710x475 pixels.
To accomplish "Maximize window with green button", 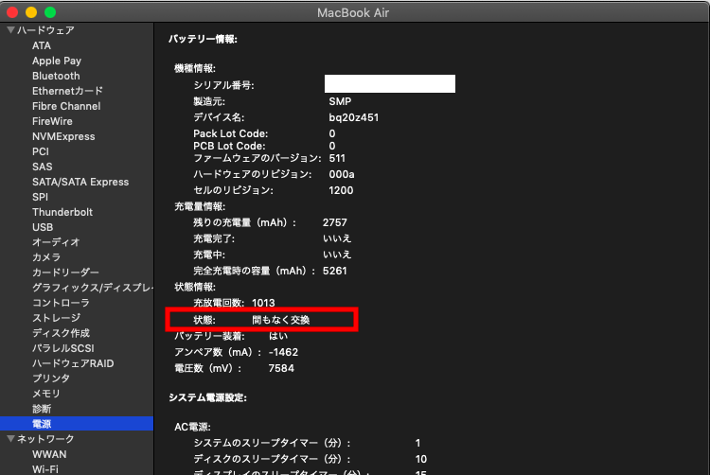I will tap(50, 12).
